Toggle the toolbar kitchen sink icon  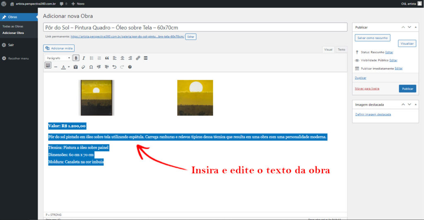pos(48,65)
